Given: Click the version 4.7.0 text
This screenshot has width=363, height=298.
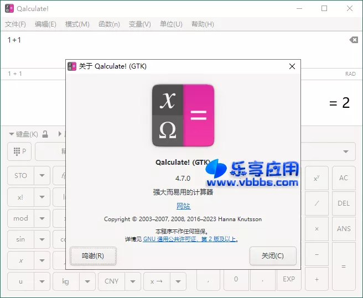Looking at the screenshot, I should point(183,179).
